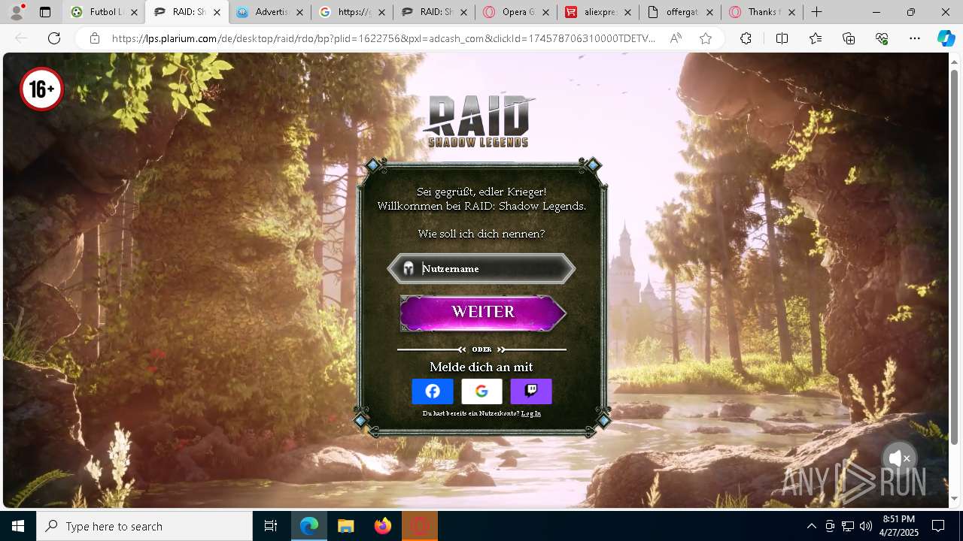Open Collections panel
The width and height of the screenshot is (963, 541).
pos(849,38)
